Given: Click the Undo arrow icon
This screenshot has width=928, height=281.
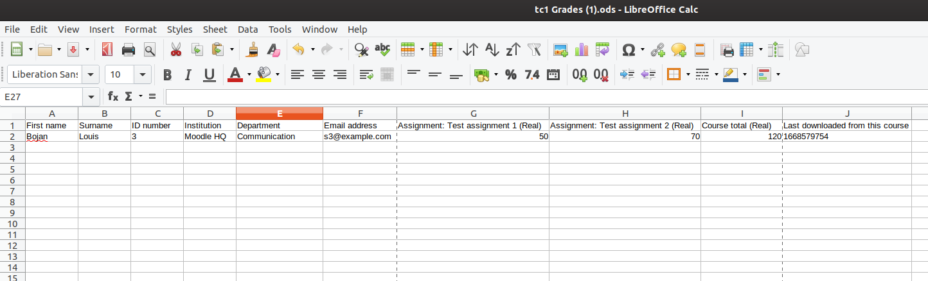Looking at the screenshot, I should 298,49.
